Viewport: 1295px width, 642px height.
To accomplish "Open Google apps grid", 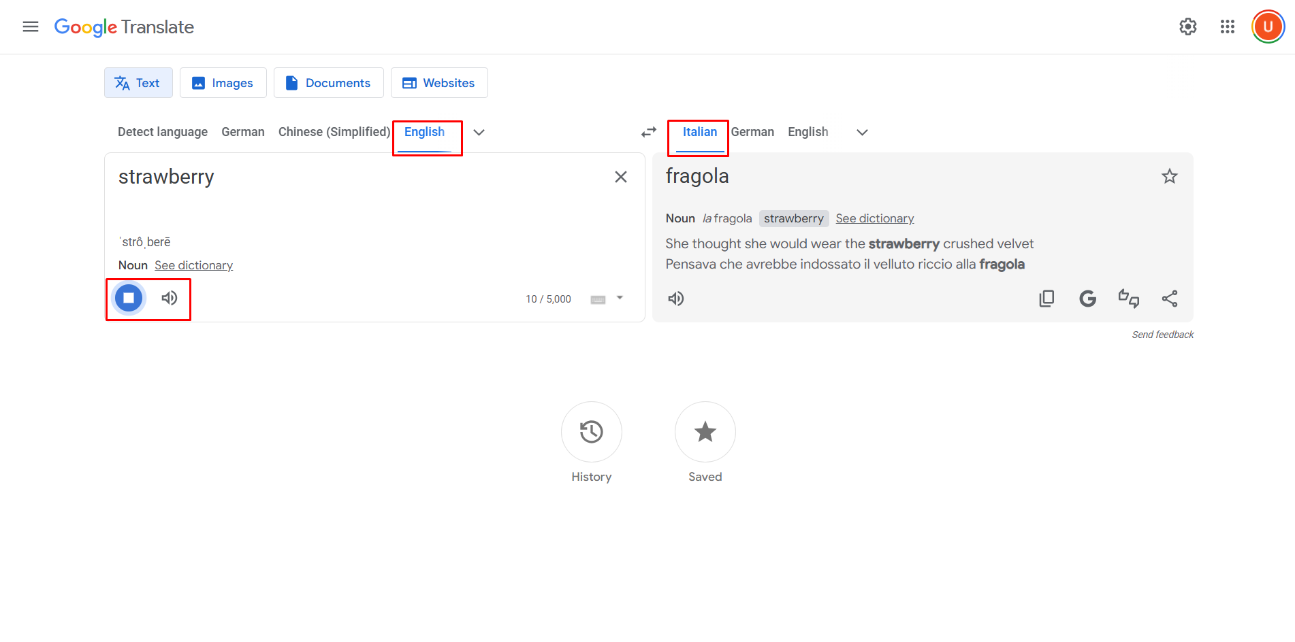I will tap(1228, 27).
